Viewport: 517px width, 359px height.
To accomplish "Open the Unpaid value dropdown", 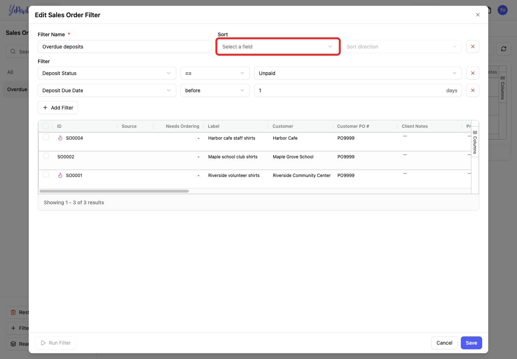I will (x=358, y=73).
